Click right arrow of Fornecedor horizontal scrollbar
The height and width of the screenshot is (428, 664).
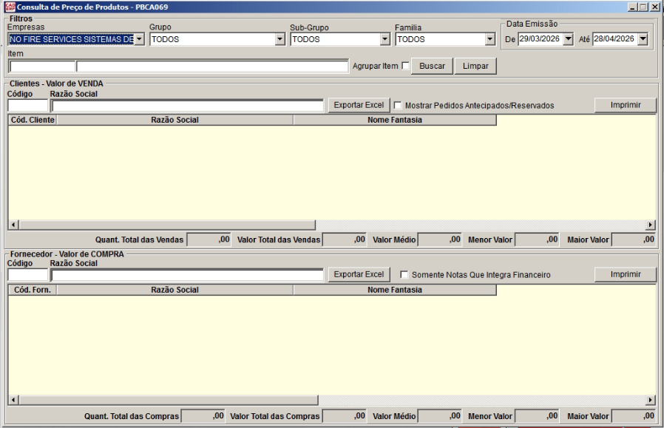tap(651, 400)
